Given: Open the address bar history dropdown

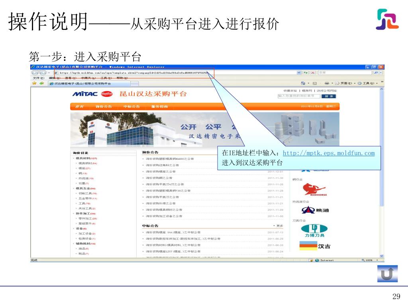Looking at the screenshot, I should 299,73.
